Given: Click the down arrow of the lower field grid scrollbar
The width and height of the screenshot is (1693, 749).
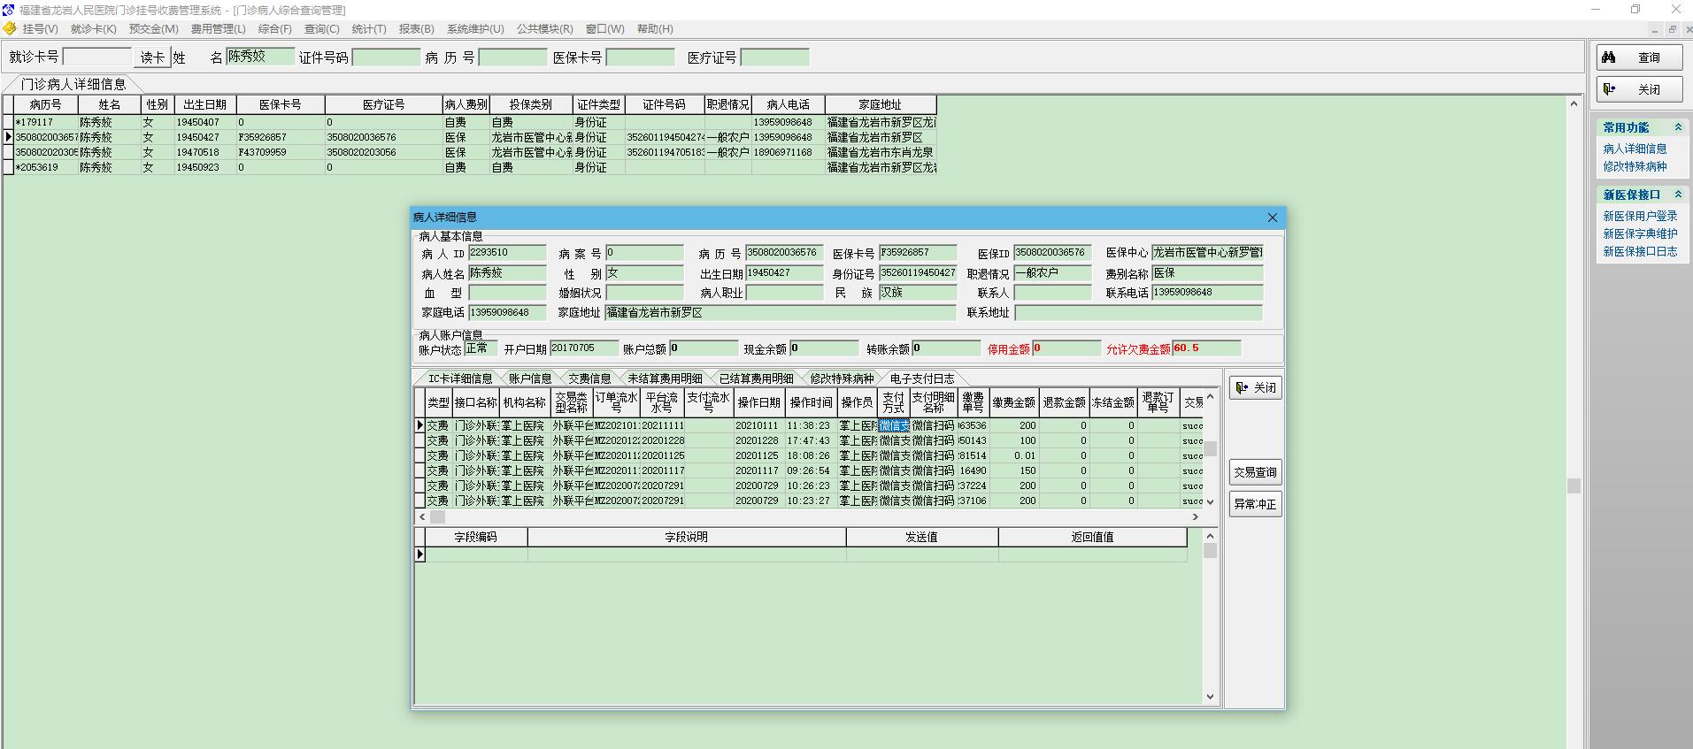Looking at the screenshot, I should click(1211, 697).
